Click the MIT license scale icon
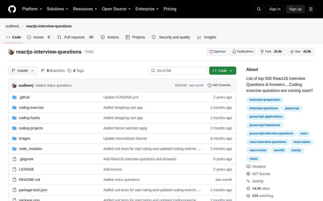Image resolution: width=323 pixels, height=201 pixels. 248,174
